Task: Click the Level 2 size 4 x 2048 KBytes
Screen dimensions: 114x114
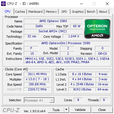Action: (82, 84)
